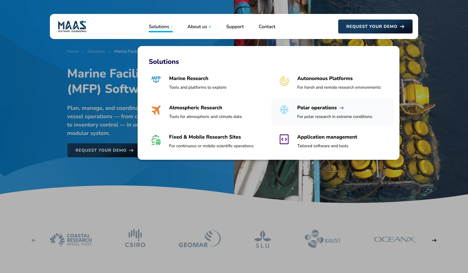
Task: Click the yellow Autonomous Platforms icon
Action: (284, 81)
